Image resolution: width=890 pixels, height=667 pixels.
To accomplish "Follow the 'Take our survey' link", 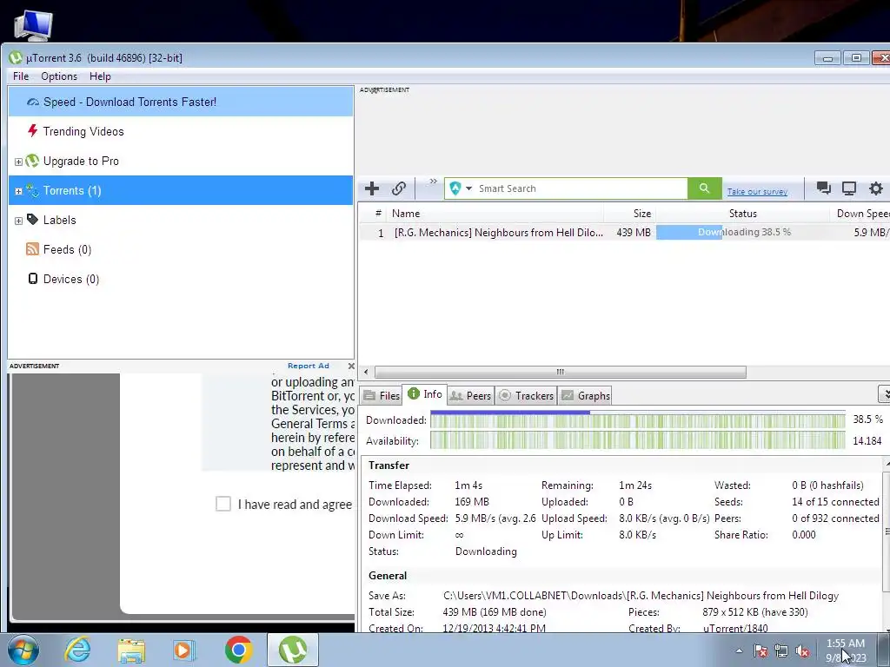I will point(757,192).
